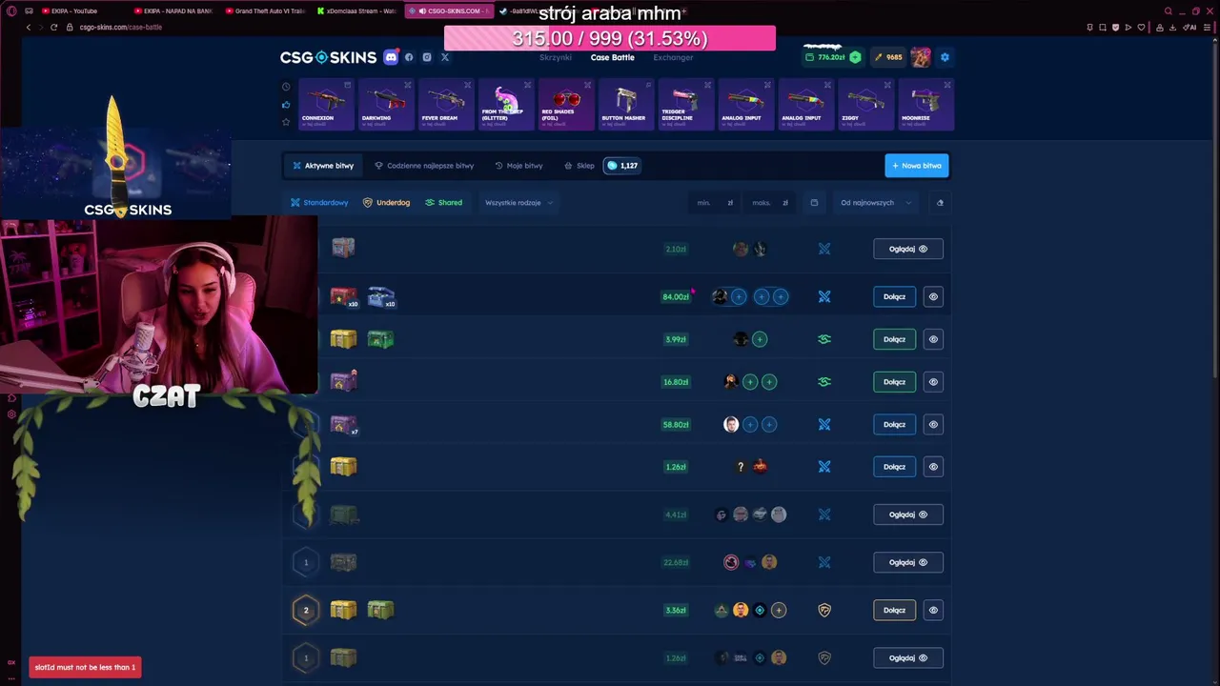
Task: Click the eye icon beside Dołącz in the 1.26zł Standardowy battle row
Action: [x=933, y=467]
